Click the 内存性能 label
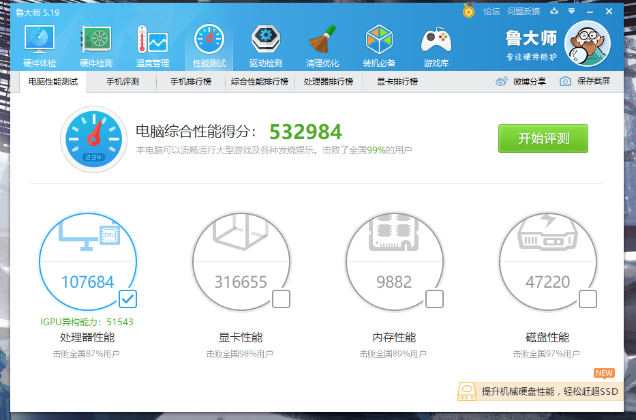The height and width of the screenshot is (420, 636). pyautogui.click(x=394, y=337)
